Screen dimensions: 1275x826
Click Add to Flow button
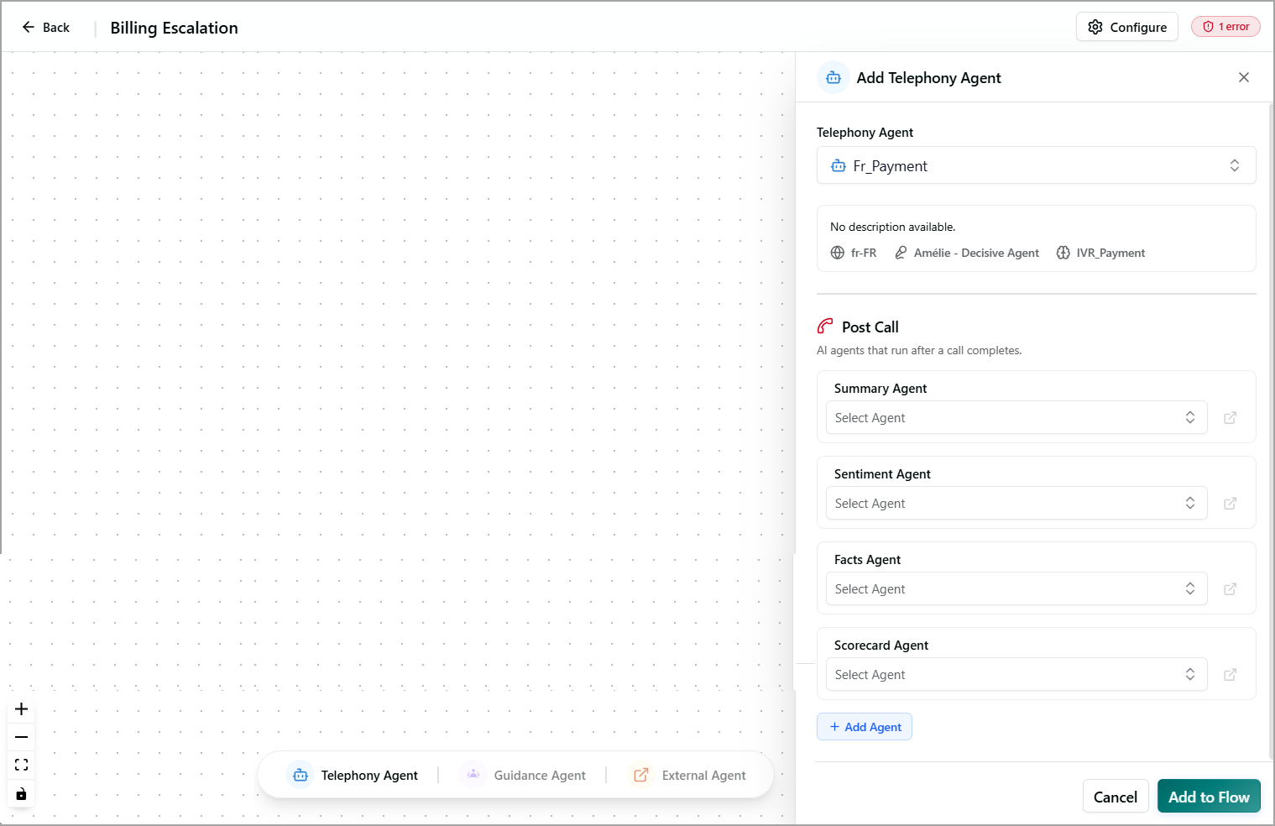point(1209,797)
